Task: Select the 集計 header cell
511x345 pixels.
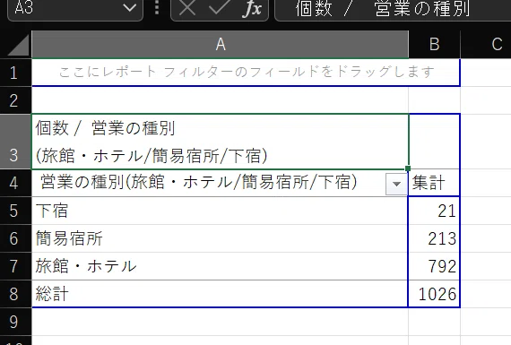Action: coord(434,183)
